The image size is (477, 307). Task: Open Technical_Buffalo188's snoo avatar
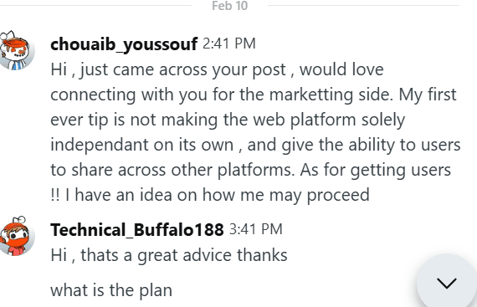17,236
